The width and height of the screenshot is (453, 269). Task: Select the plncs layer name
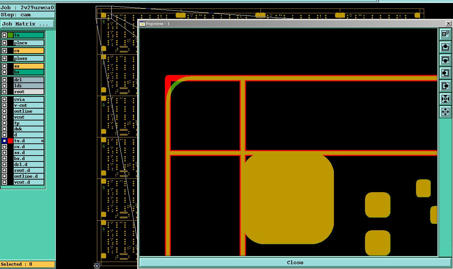pyautogui.click(x=29, y=43)
